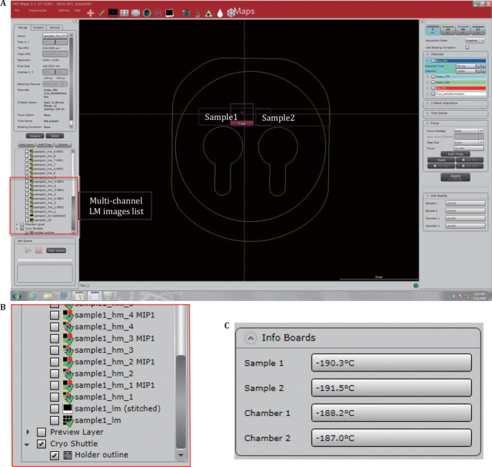Image resolution: width=492 pixels, height=467 pixels.
Task: Select the move/pan crosshair arrows tool
Action: (x=90, y=13)
